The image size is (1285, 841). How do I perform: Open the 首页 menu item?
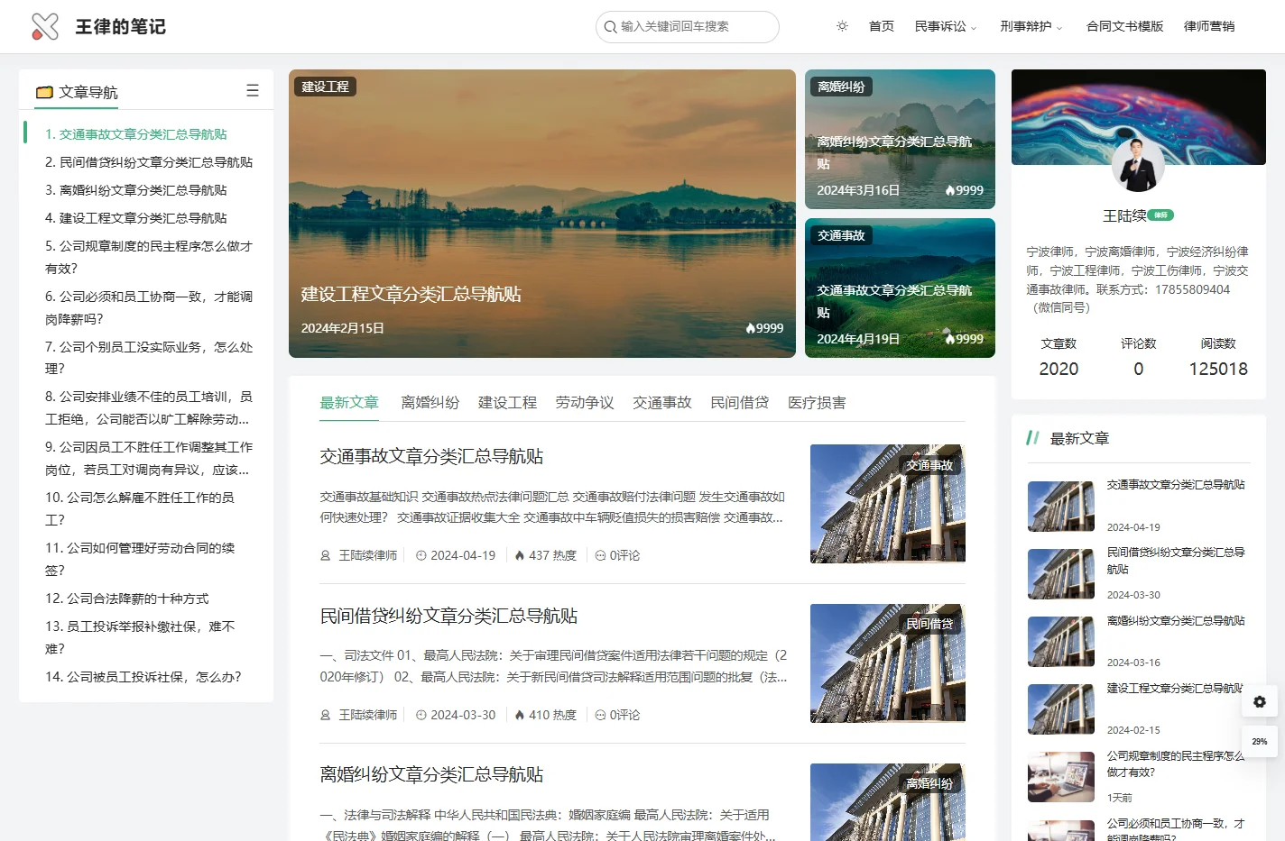point(881,26)
